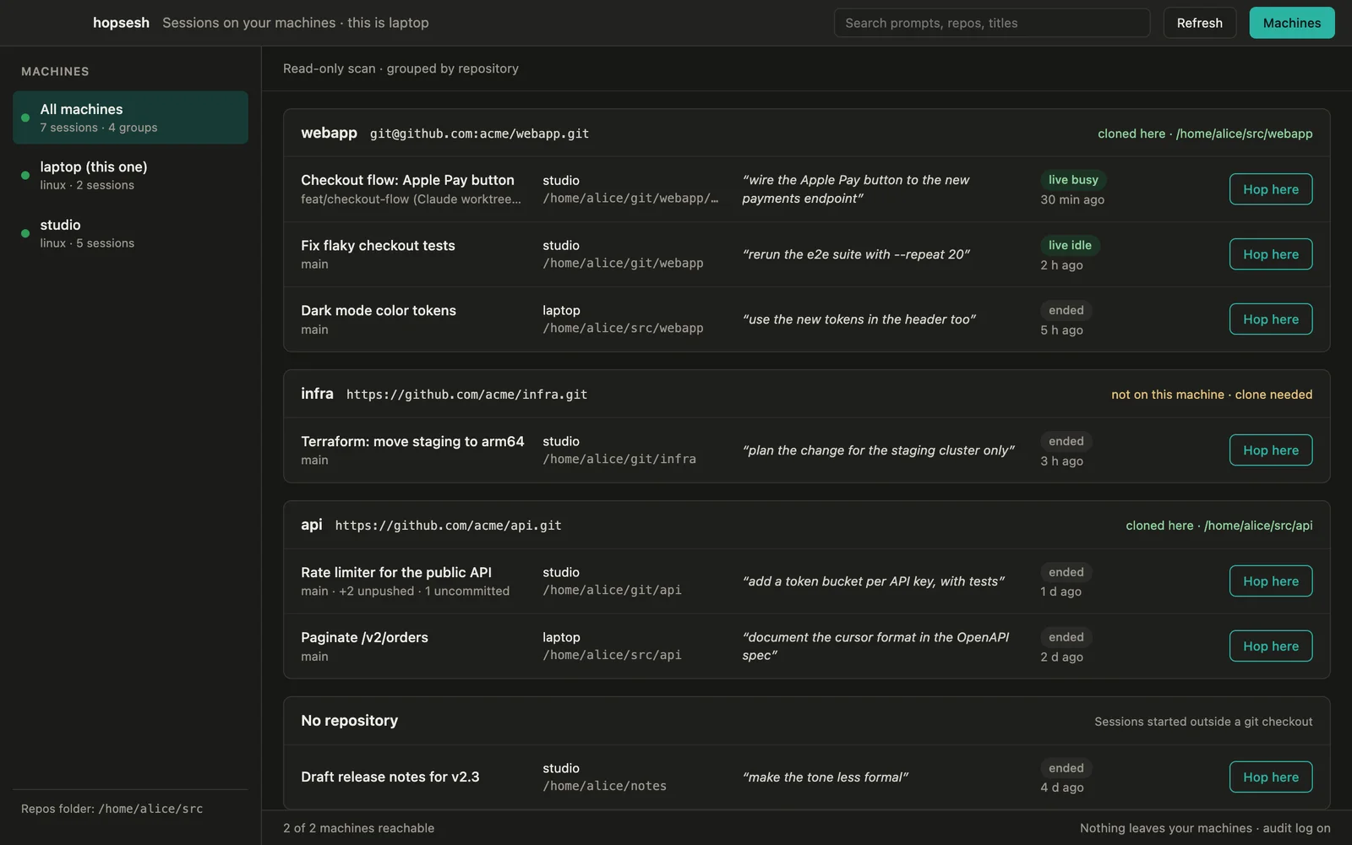Click prompt 'rerun the e2e suite with --repeat 20'
The width and height of the screenshot is (1352, 845).
coord(856,254)
